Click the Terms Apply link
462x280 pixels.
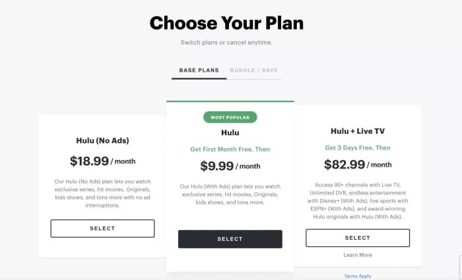(358, 277)
